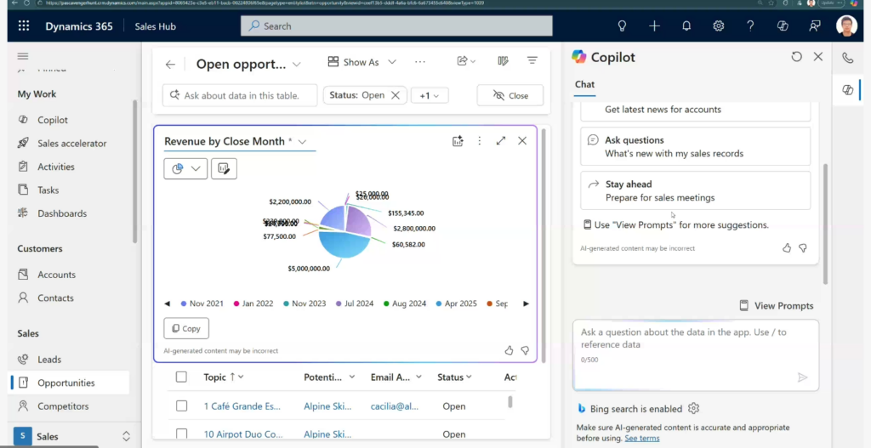
Task: Click the Copilot icon in the right rail
Action: pyautogui.click(x=848, y=90)
